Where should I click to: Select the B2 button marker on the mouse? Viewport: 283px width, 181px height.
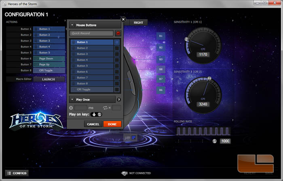point(161,47)
